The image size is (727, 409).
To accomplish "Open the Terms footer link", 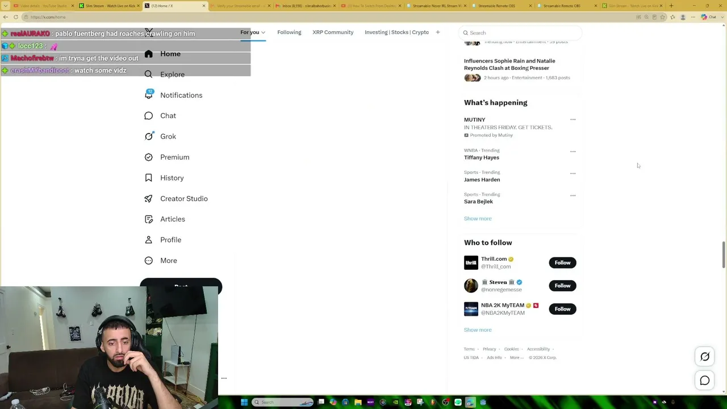I will 469,349.
